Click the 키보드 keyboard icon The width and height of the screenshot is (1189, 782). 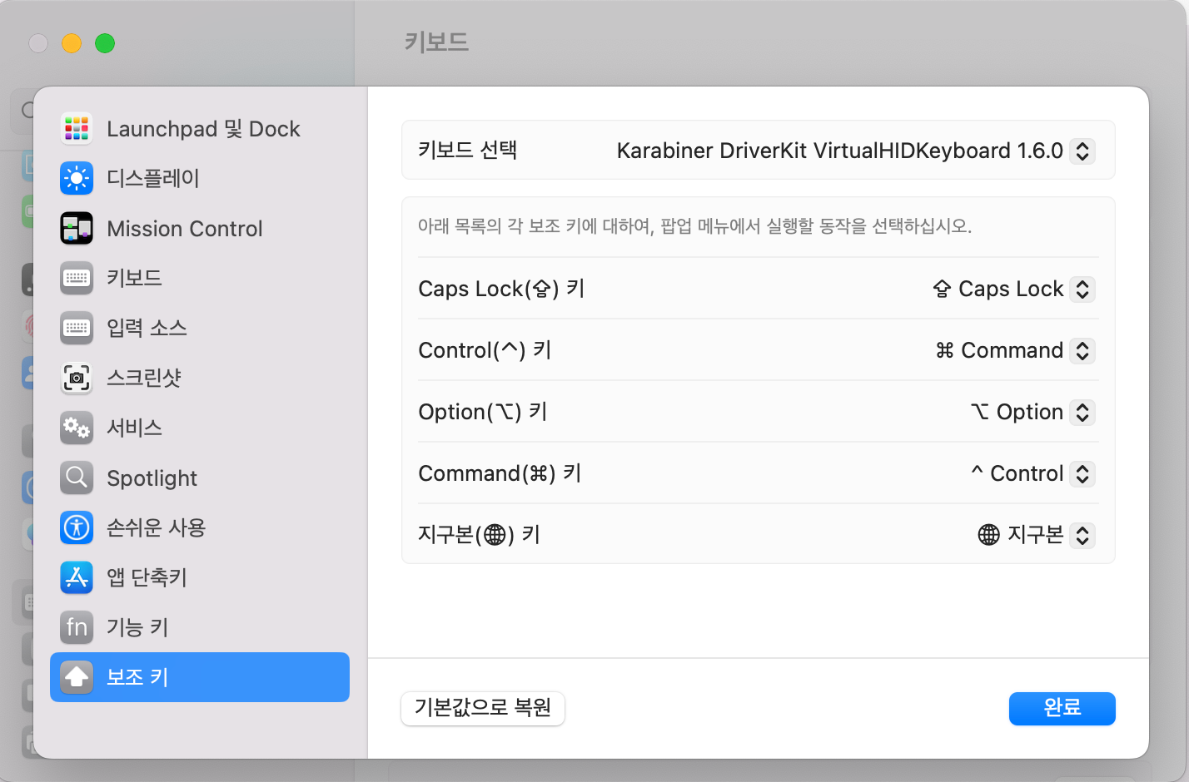pyautogui.click(x=77, y=278)
